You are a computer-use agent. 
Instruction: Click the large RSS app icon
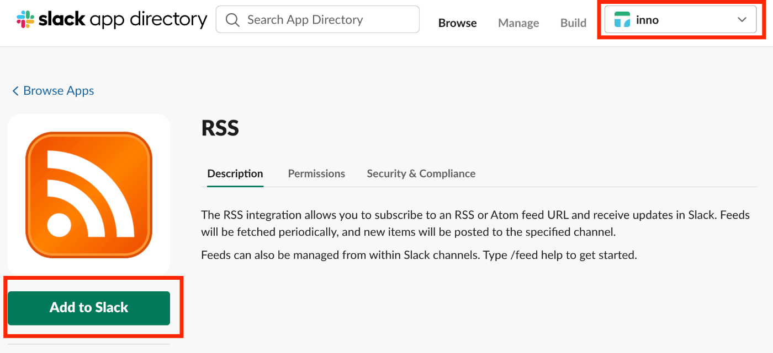[89, 195]
